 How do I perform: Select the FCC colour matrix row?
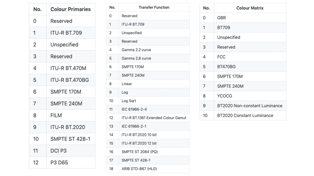[x=221, y=57]
